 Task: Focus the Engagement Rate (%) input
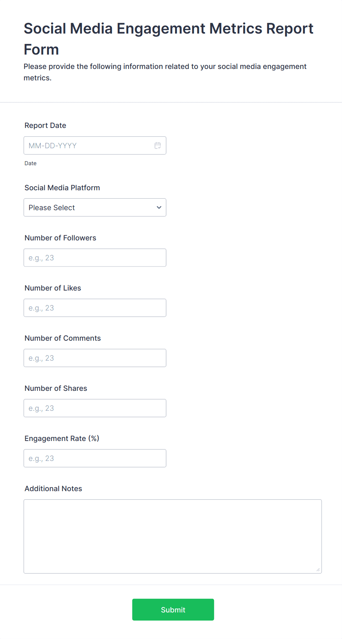[95, 458]
